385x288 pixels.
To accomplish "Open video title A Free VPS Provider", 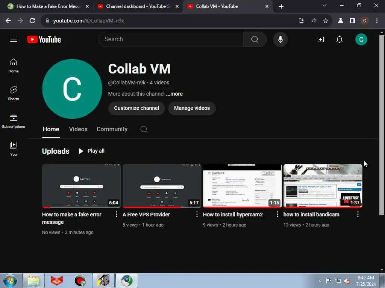I will [146, 214].
